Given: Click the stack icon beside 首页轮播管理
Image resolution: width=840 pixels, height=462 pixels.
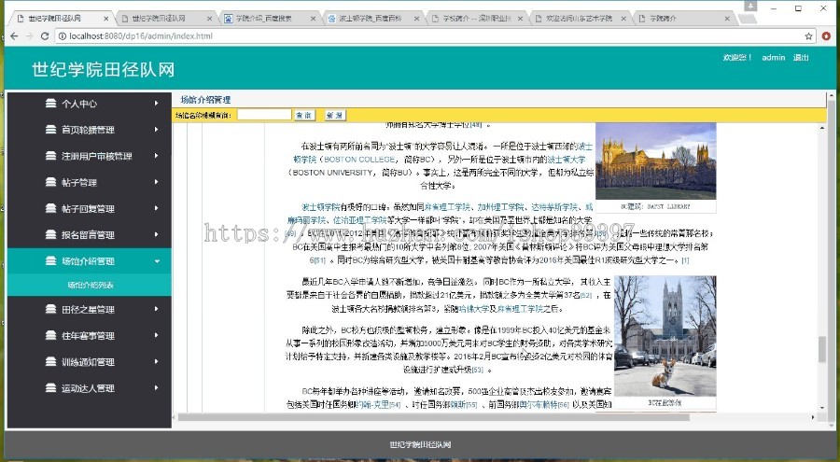Looking at the screenshot, I should 51,130.
